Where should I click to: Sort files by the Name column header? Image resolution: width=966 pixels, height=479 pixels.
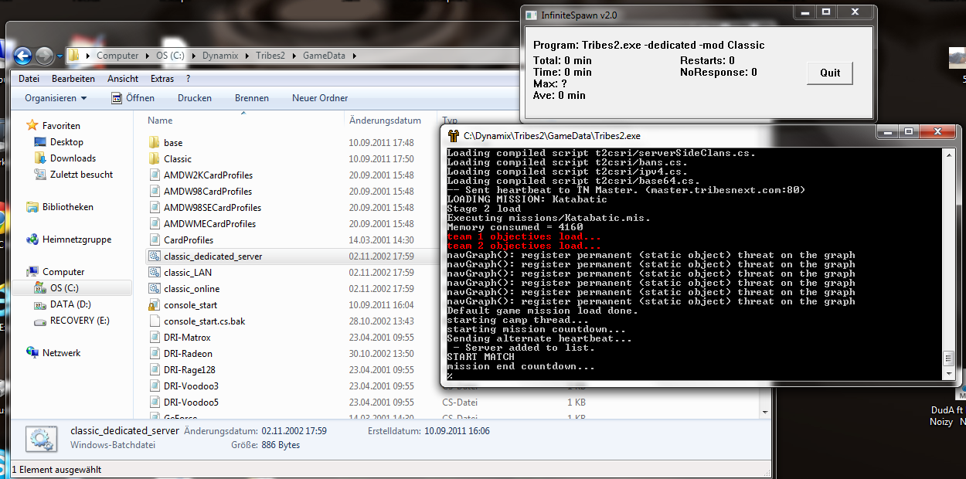(160, 121)
